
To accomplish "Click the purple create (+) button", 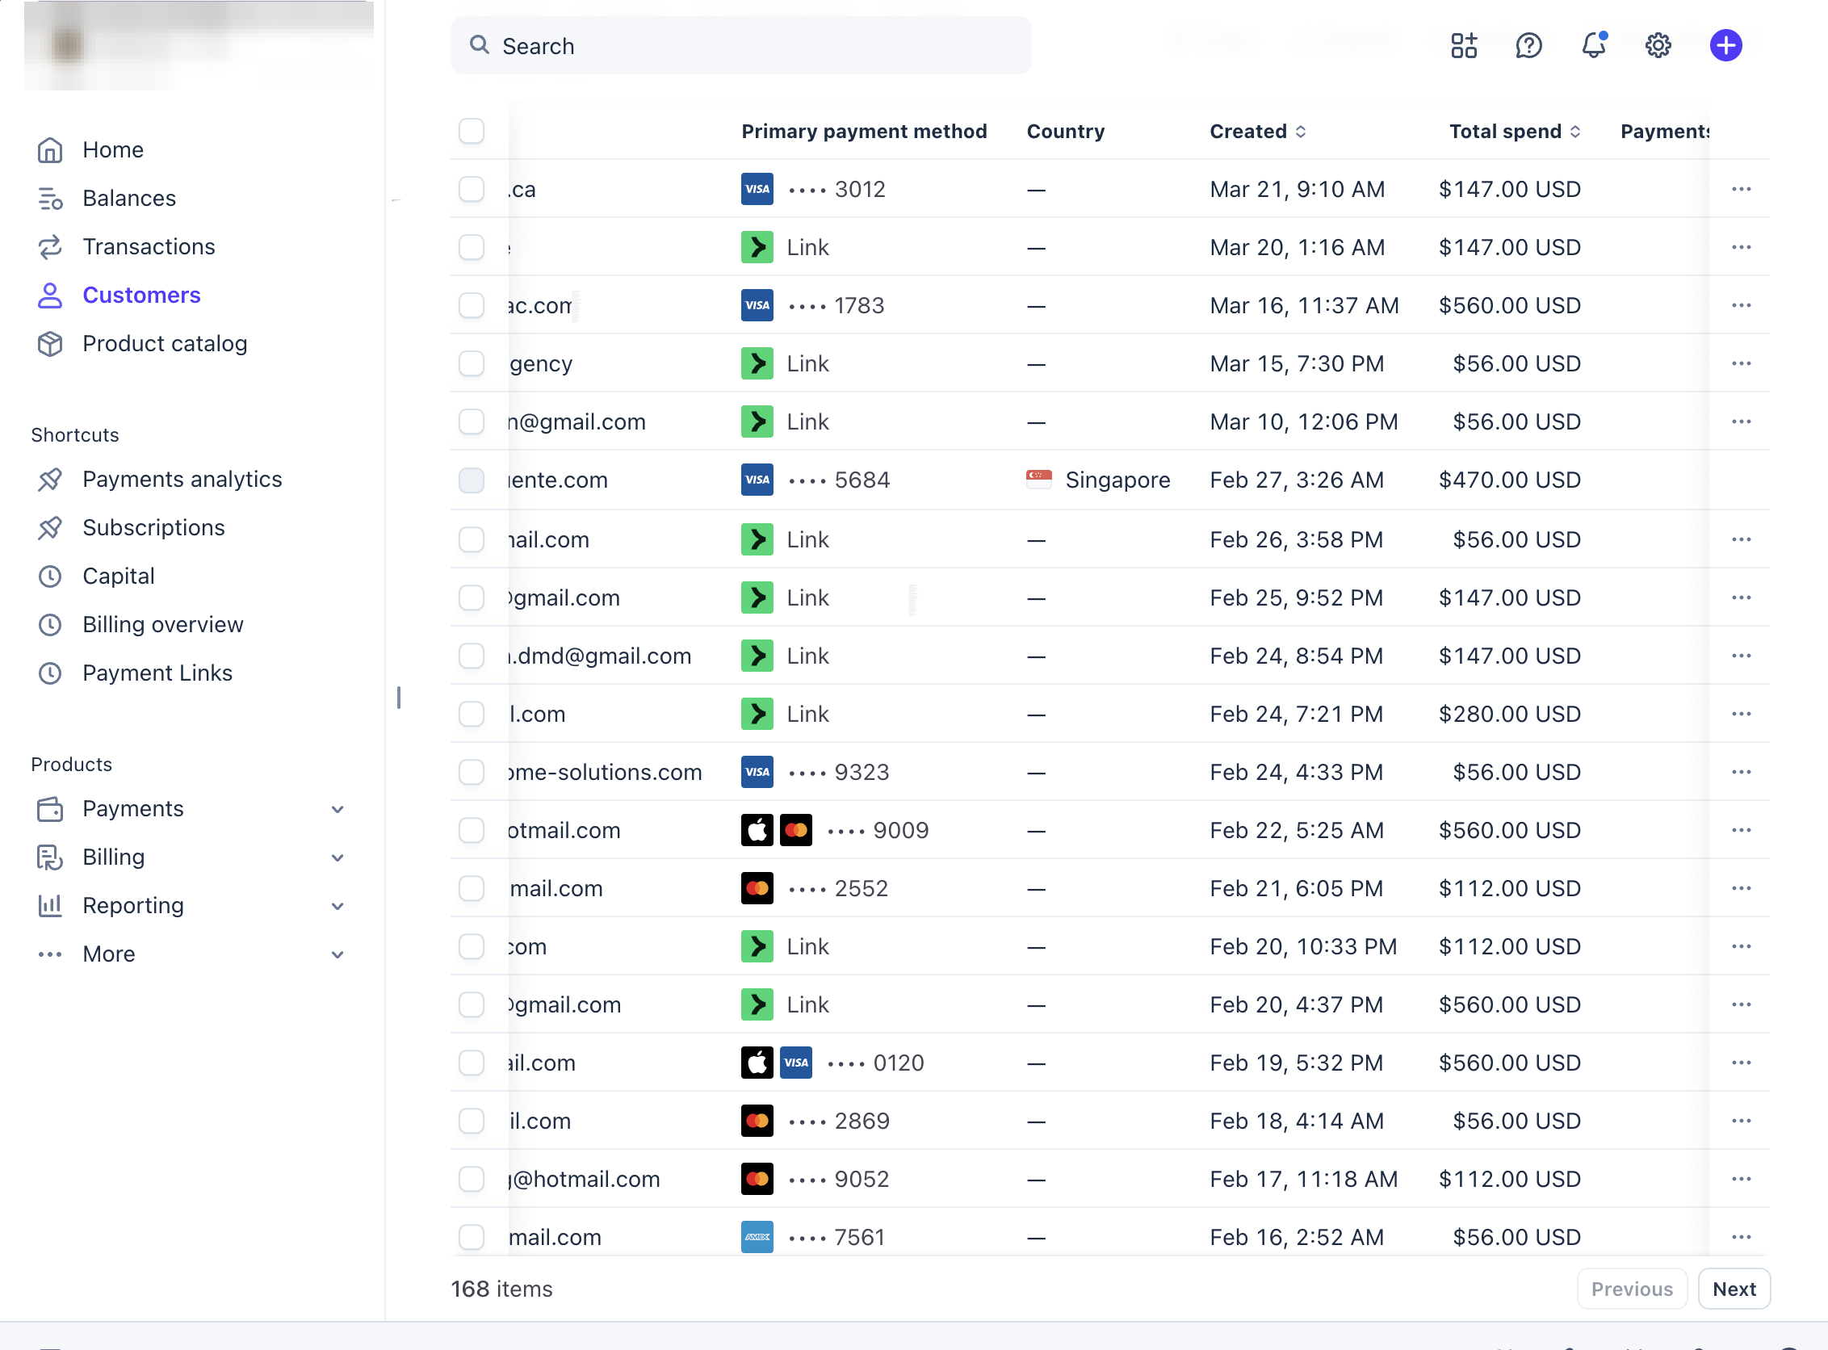I will pos(1725,45).
